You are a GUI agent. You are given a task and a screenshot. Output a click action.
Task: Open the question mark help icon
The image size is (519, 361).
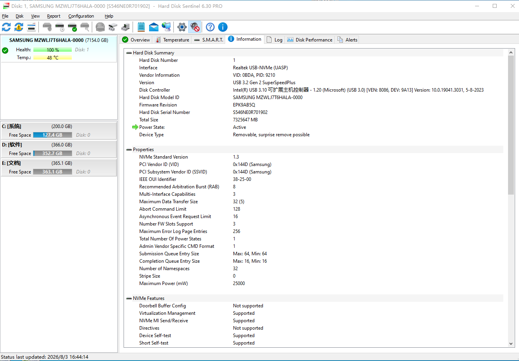click(210, 27)
